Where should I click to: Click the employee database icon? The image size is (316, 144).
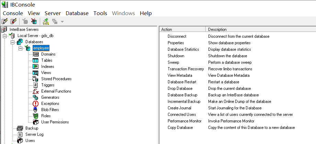point(27,48)
